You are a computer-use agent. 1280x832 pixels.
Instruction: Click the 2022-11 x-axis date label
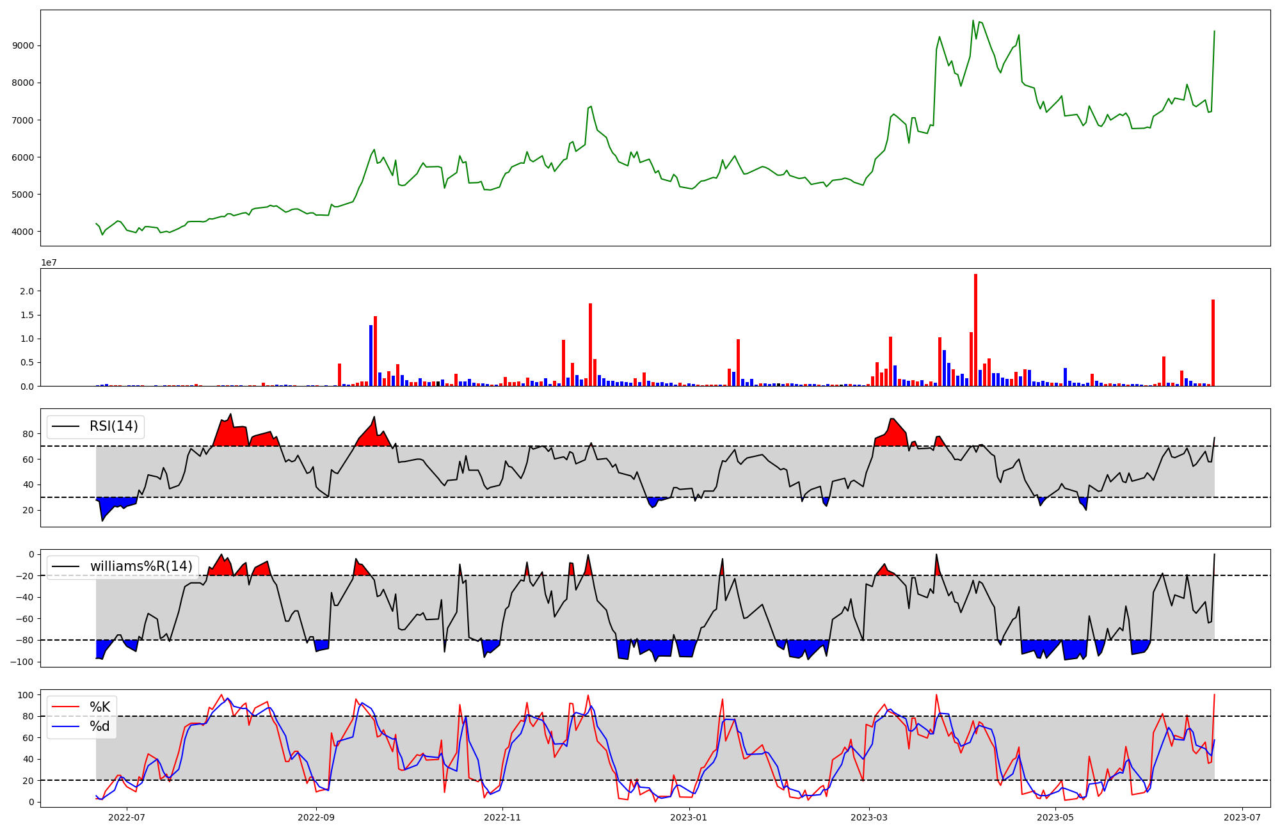tap(502, 817)
